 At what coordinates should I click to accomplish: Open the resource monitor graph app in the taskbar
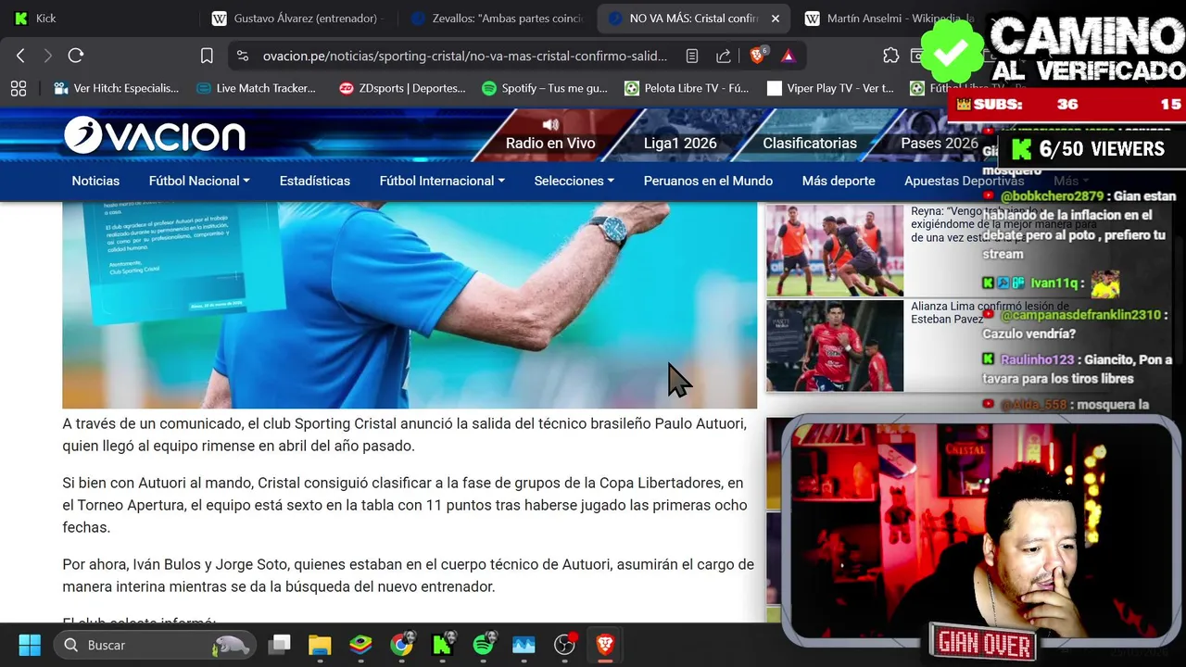[x=524, y=645]
